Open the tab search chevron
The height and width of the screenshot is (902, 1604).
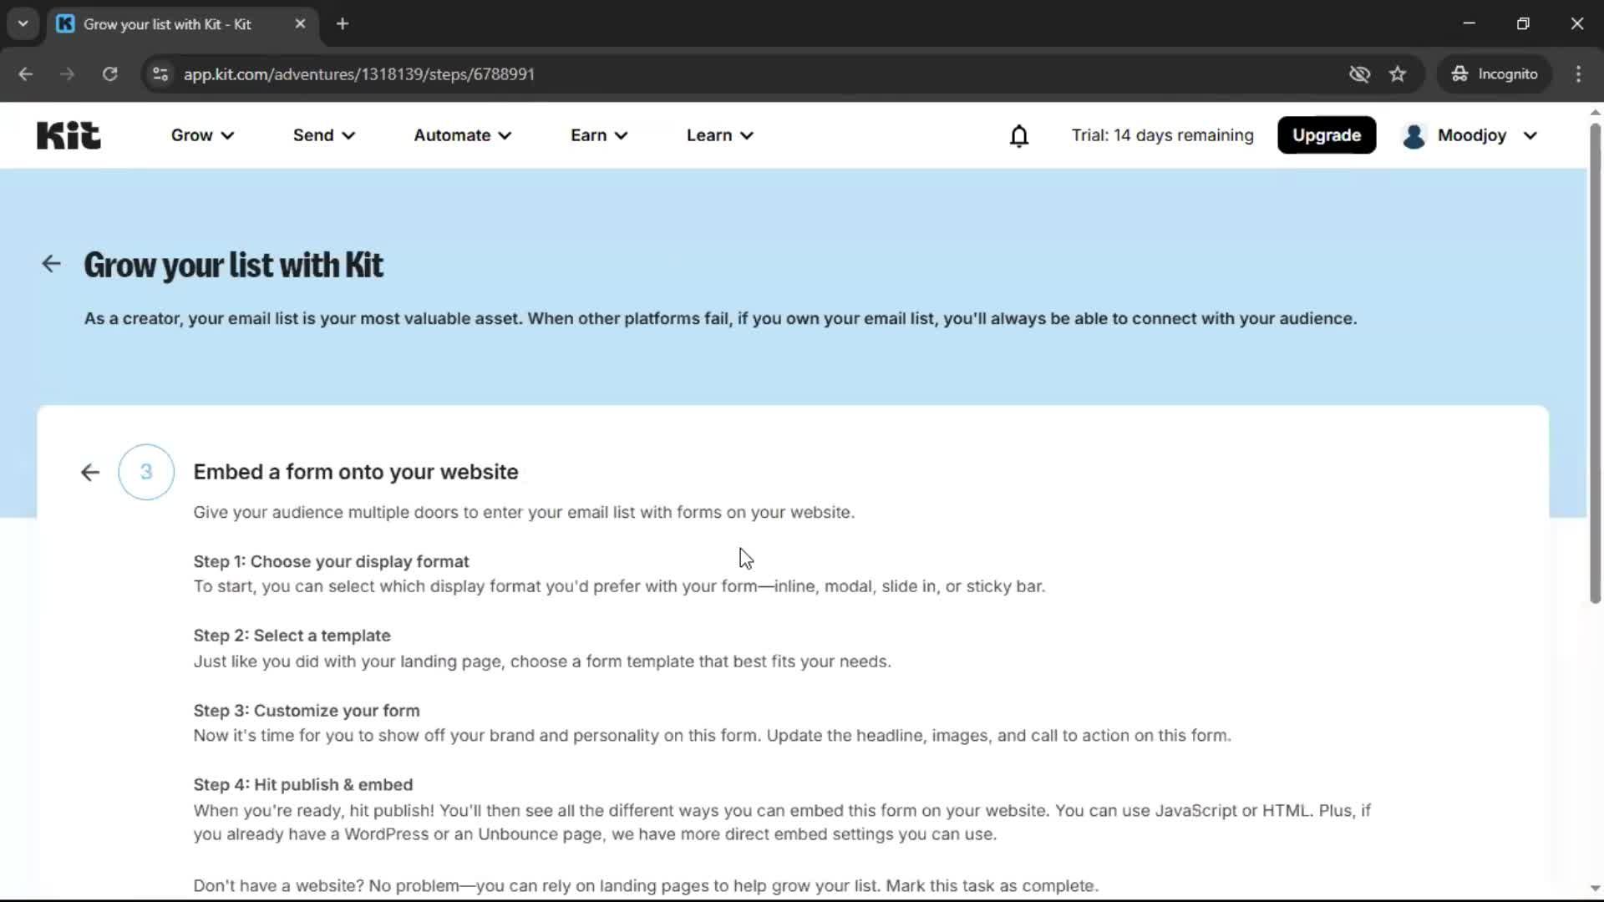click(23, 23)
